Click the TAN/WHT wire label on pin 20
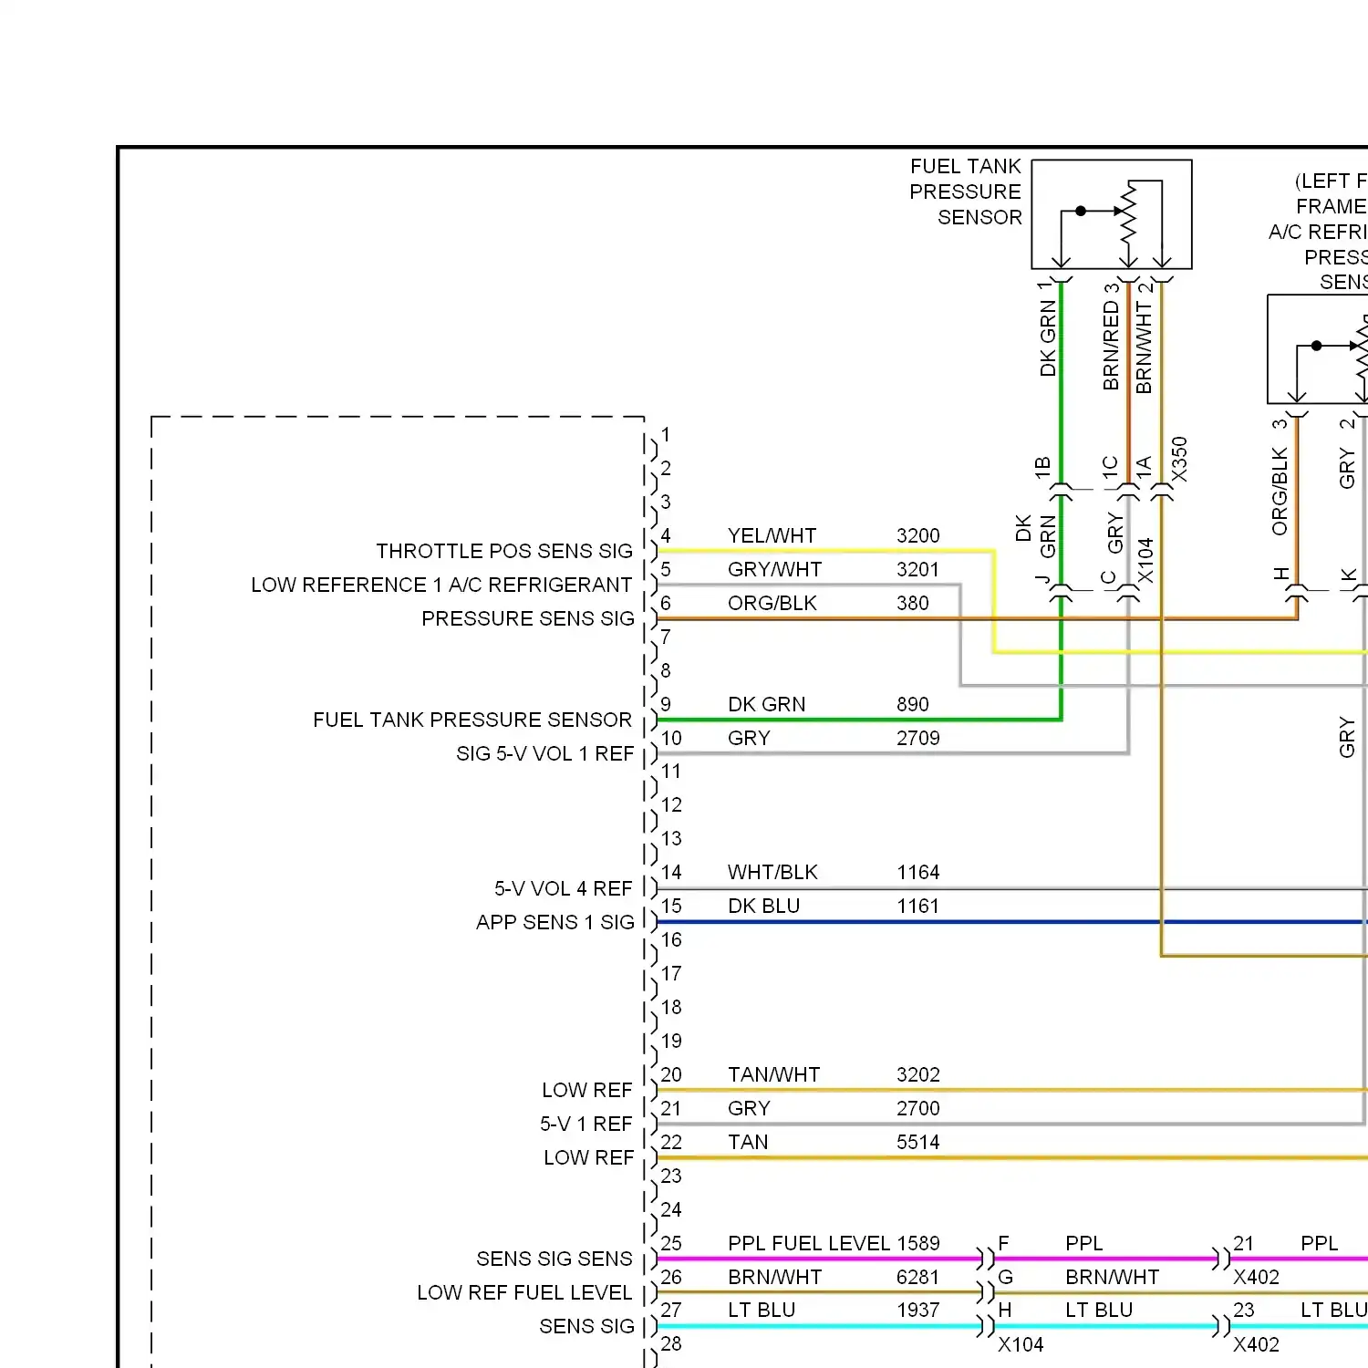 [773, 1074]
